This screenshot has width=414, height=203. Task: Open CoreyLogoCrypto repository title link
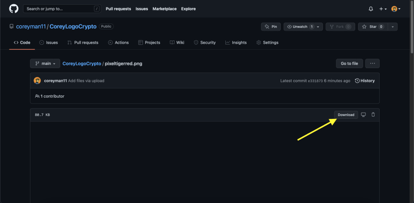(73, 27)
